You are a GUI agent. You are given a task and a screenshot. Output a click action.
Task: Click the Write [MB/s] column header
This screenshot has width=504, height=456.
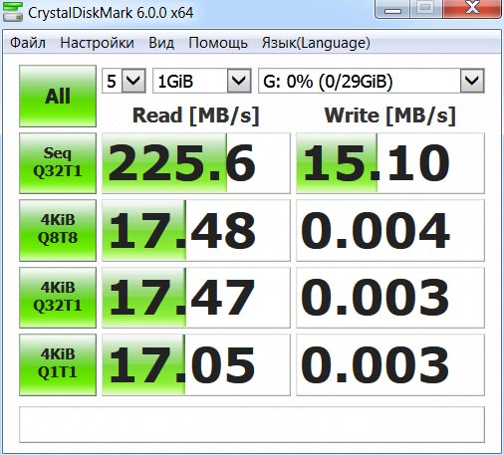pos(390,115)
